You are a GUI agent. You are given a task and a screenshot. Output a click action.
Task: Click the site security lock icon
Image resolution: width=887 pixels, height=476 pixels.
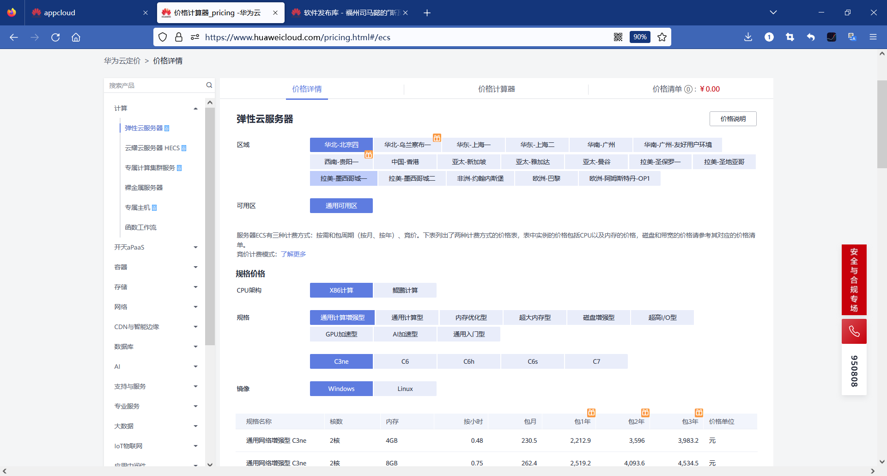179,37
